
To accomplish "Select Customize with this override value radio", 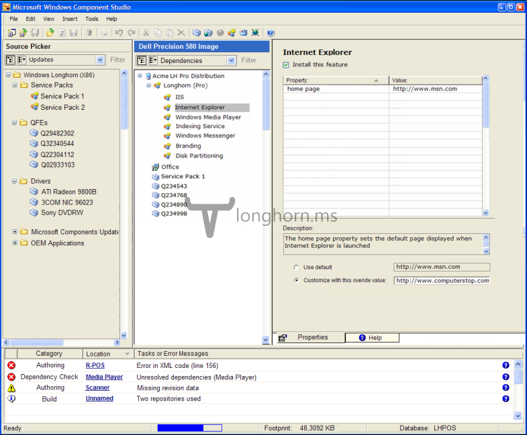I will 296,280.
